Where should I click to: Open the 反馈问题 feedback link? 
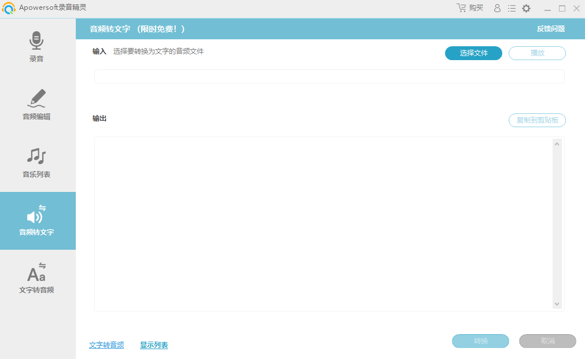[x=550, y=29]
